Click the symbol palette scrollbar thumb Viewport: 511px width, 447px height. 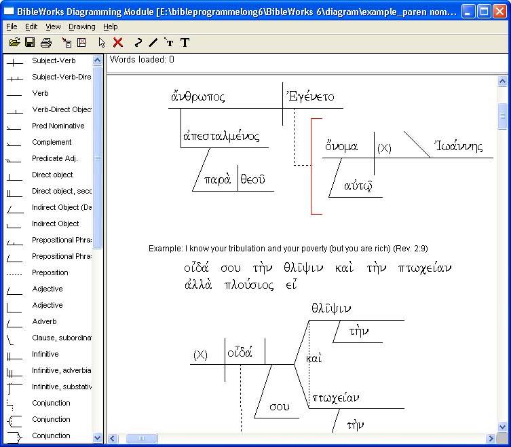[97, 158]
